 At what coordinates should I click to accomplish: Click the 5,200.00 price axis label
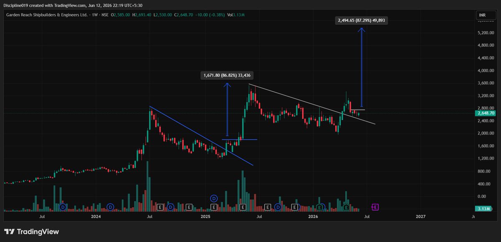pyautogui.click(x=486, y=33)
